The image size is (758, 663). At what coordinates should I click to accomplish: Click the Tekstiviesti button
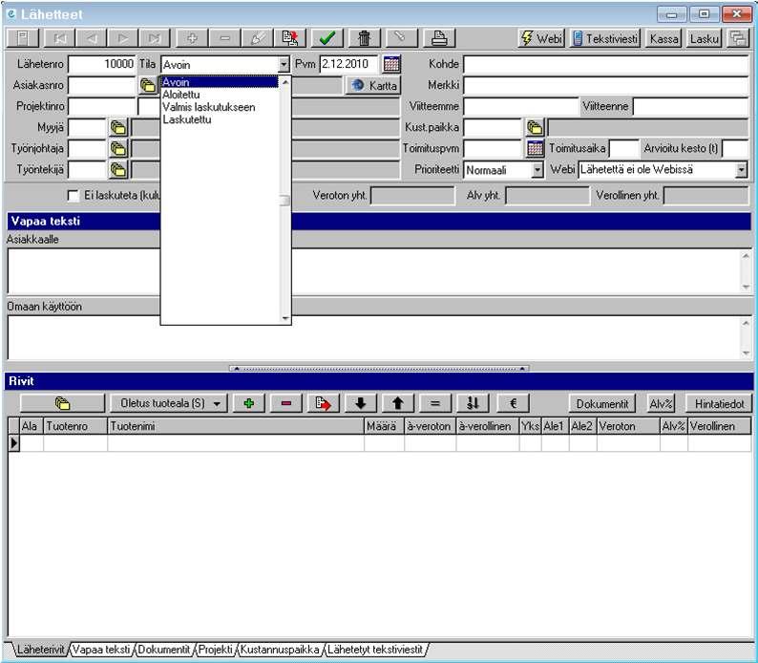605,37
